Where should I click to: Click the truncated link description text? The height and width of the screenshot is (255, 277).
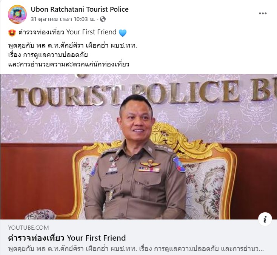pos(136,249)
